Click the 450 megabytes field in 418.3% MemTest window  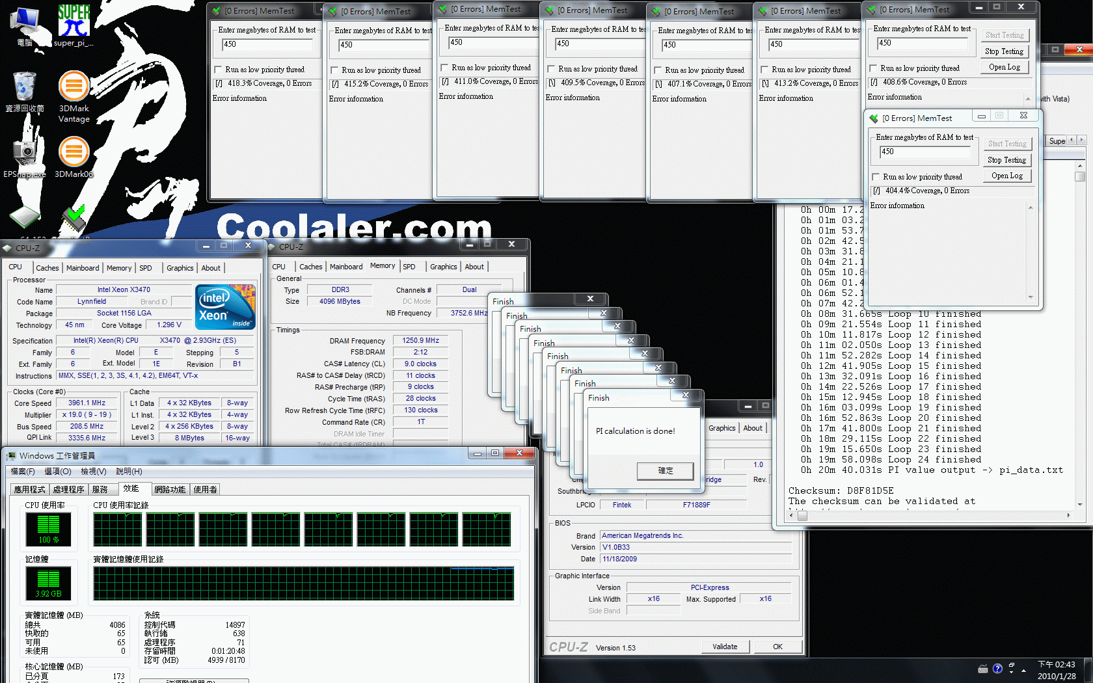(267, 45)
